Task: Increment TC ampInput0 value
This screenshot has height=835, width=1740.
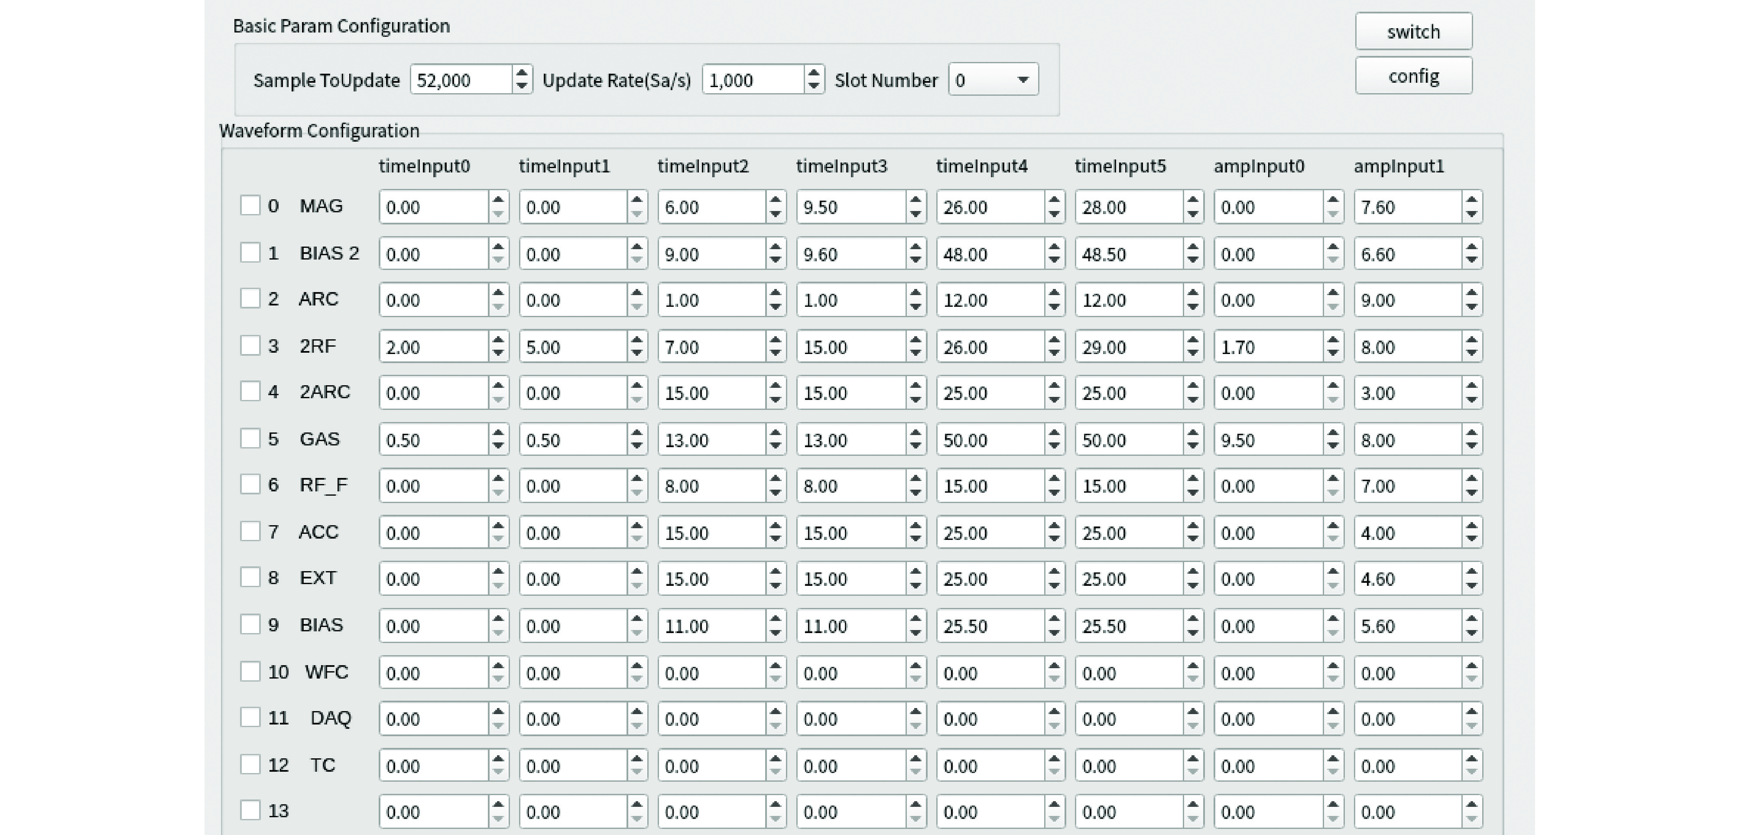Action: pos(1332,759)
